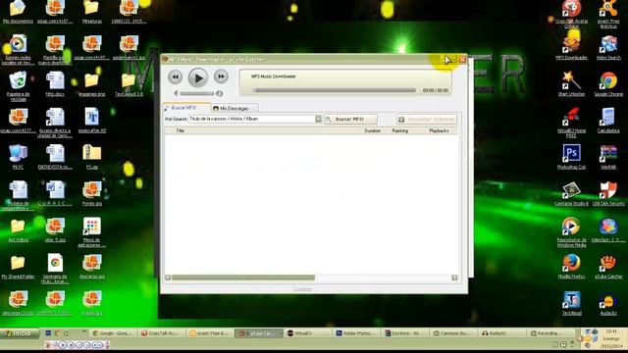Switch to the Audacity taskbar window
The height and width of the screenshot is (353, 628).
click(x=501, y=333)
